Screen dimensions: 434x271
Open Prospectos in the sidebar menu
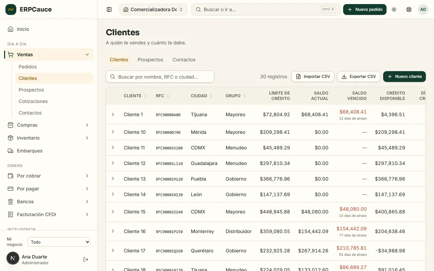point(54,90)
